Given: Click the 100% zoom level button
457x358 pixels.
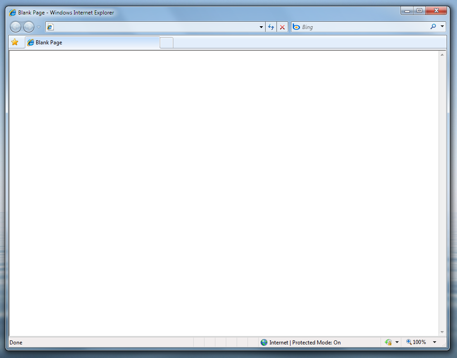Looking at the screenshot, I should click(x=416, y=343).
